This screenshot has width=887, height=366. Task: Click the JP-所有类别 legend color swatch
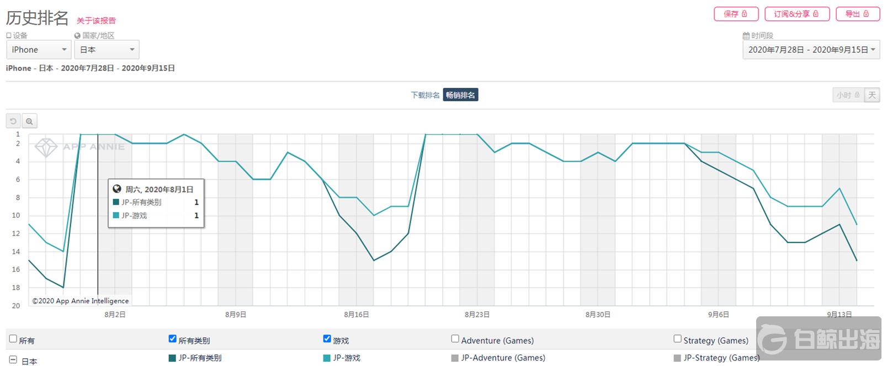pyautogui.click(x=172, y=358)
